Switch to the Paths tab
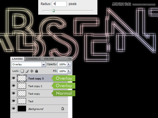This screenshot has height=118, width=158. point(49,59)
